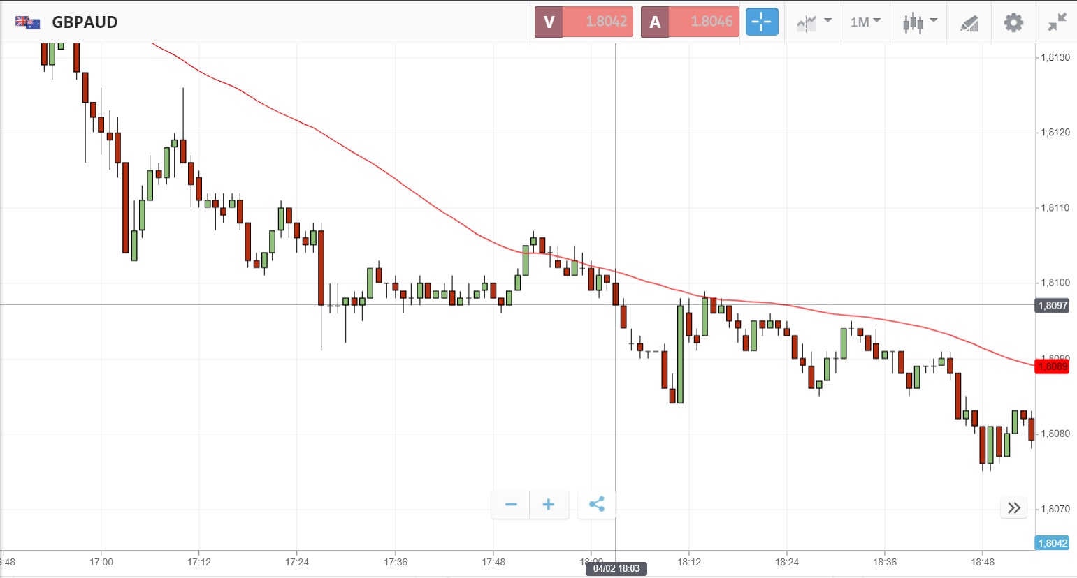The image size is (1077, 578).
Task: Click the grey 1.8097 crosshair price label
Action: tap(1052, 305)
